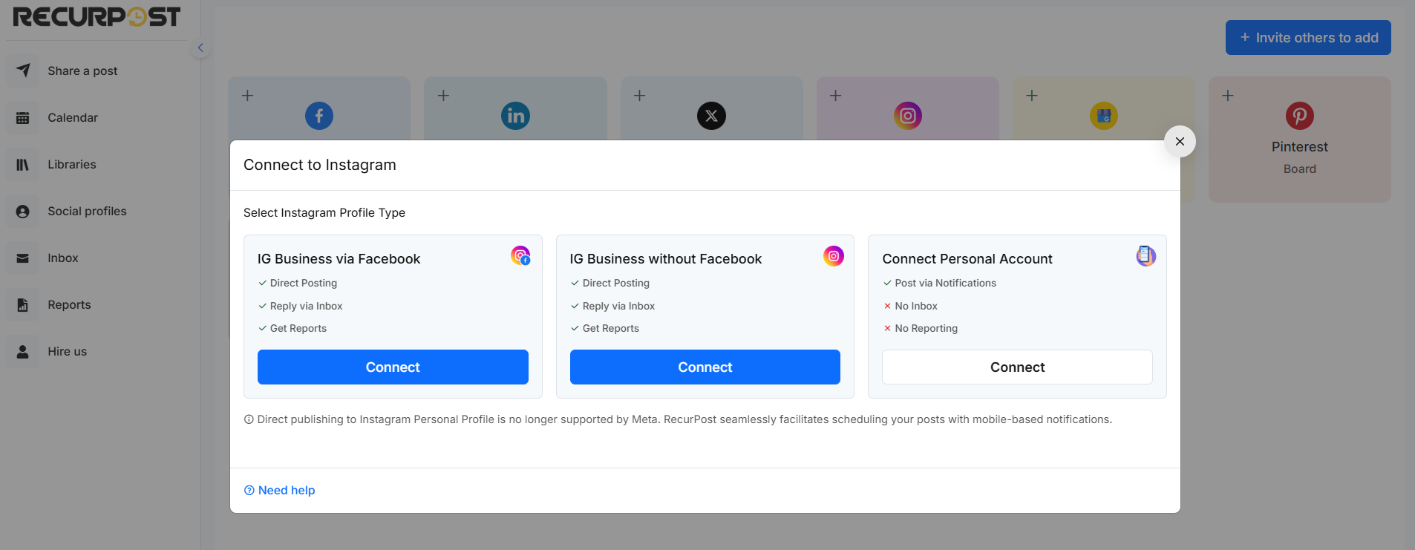Click the Share a post paper plane icon
This screenshot has width=1415, height=550.
pyautogui.click(x=23, y=71)
